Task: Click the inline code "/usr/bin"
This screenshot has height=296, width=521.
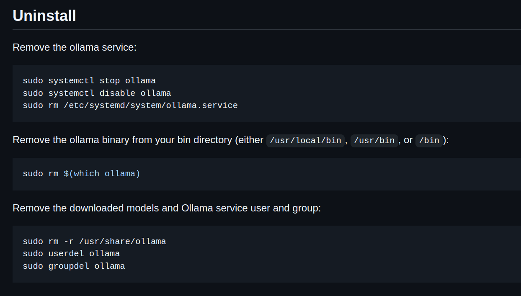Action: pyautogui.click(x=374, y=140)
